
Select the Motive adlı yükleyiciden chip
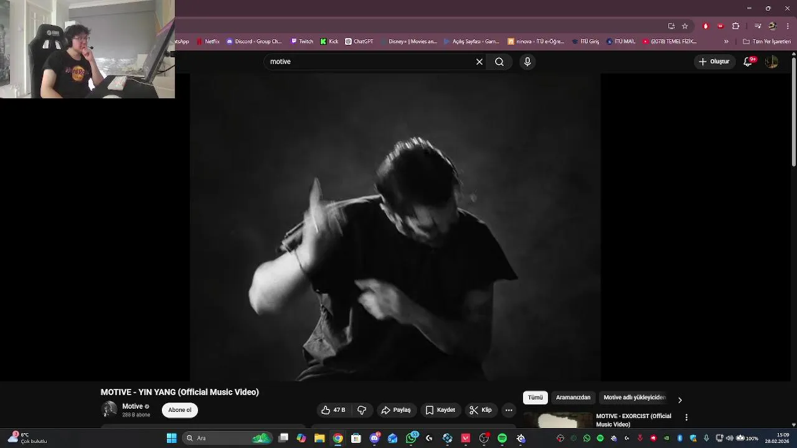pos(634,398)
